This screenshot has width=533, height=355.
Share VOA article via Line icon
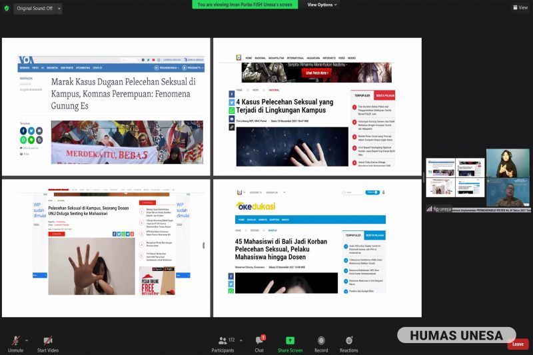31,140
